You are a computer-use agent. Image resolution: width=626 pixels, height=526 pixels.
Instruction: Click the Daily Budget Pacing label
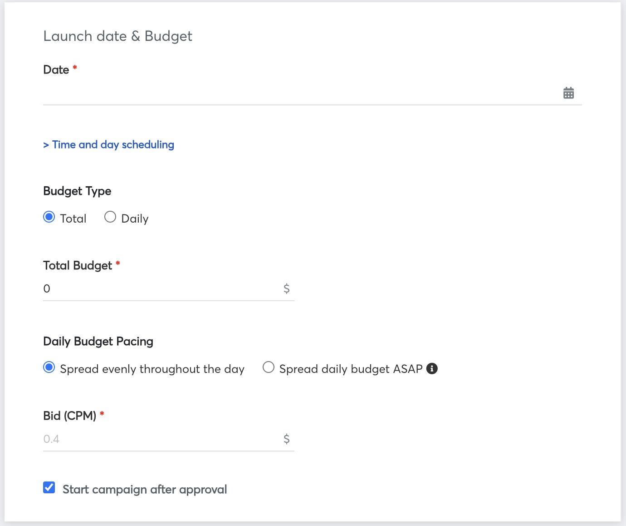[98, 341]
